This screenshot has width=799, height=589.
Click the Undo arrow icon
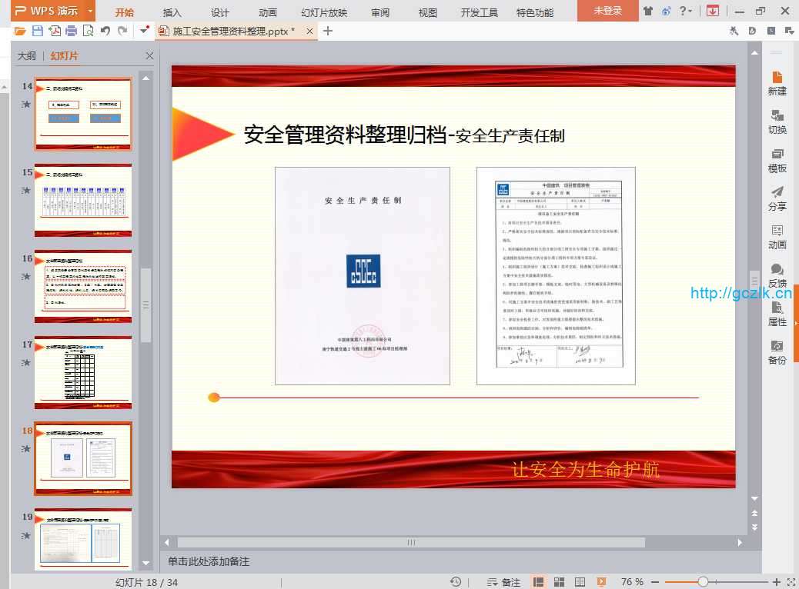click(105, 31)
